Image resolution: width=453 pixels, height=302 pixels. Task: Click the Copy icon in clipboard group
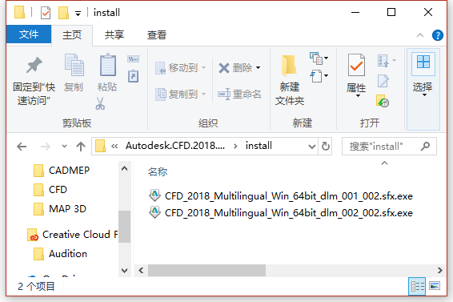pyautogui.click(x=74, y=65)
